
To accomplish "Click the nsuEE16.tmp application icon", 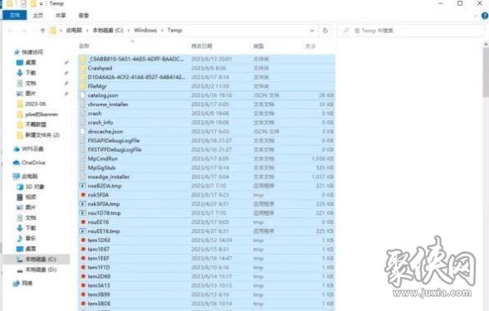I will 83,231.
